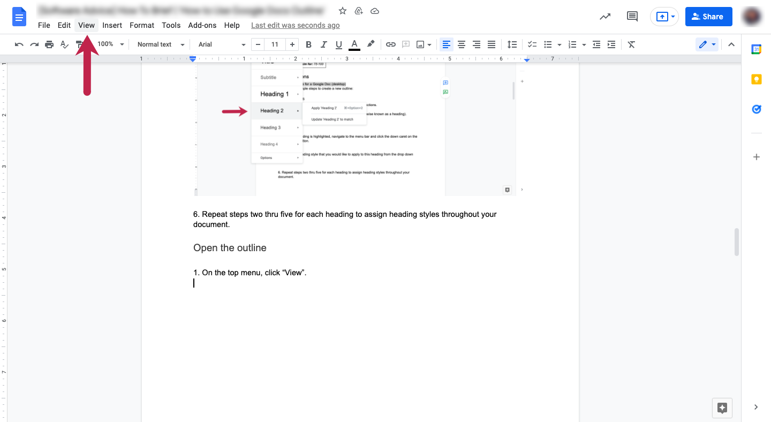Toggle italic formatting
The height and width of the screenshot is (422, 771).
[x=323, y=44]
